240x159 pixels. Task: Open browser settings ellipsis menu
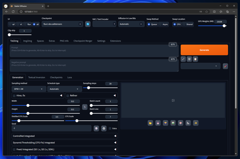click(x=234, y=12)
